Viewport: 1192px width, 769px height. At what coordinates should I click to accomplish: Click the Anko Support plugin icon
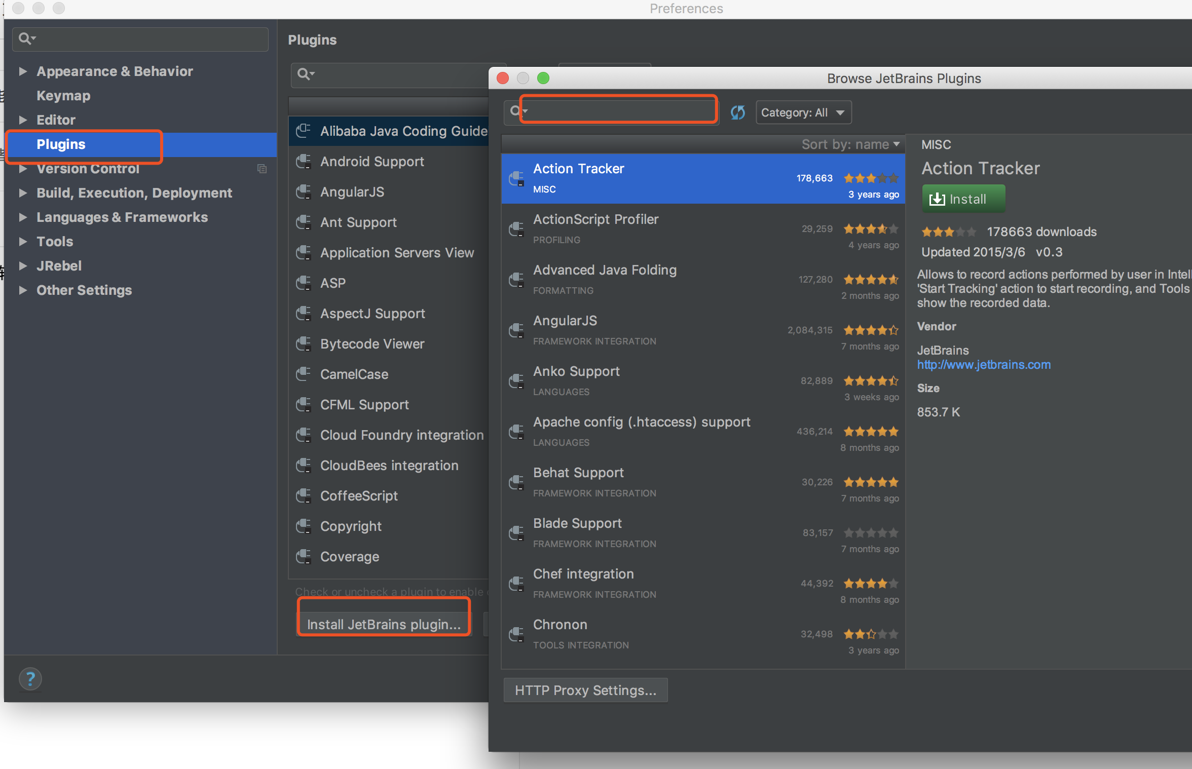coord(516,381)
